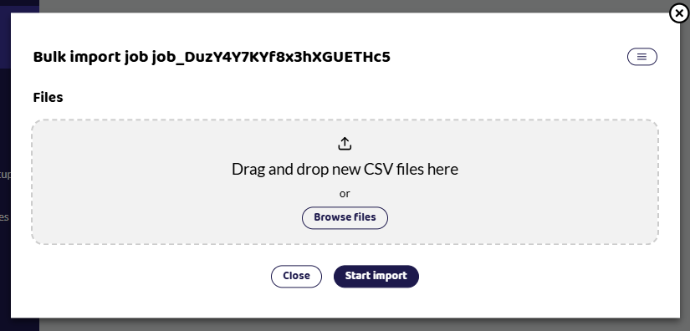Click the empty white area beside Start import

[x=528, y=277]
